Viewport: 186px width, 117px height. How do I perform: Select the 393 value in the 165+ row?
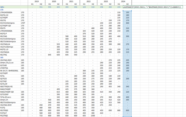pyautogui.click(x=67, y=7)
